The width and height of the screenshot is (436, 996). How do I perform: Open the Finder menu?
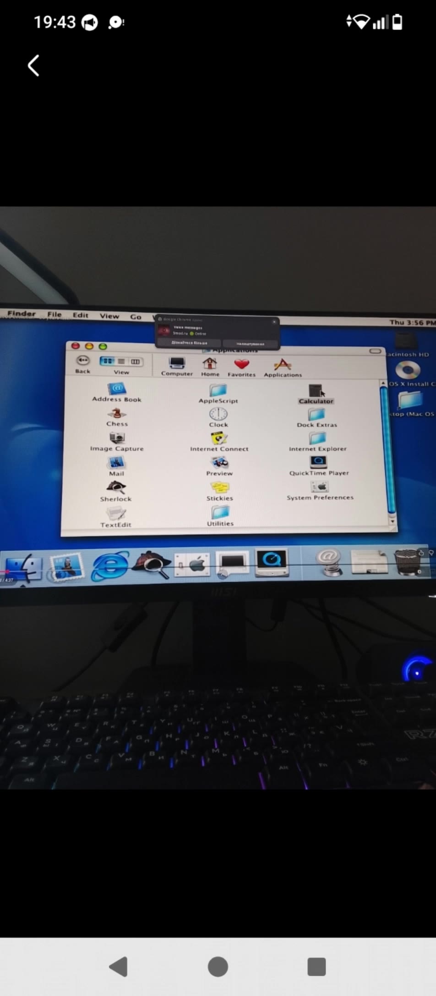22,314
